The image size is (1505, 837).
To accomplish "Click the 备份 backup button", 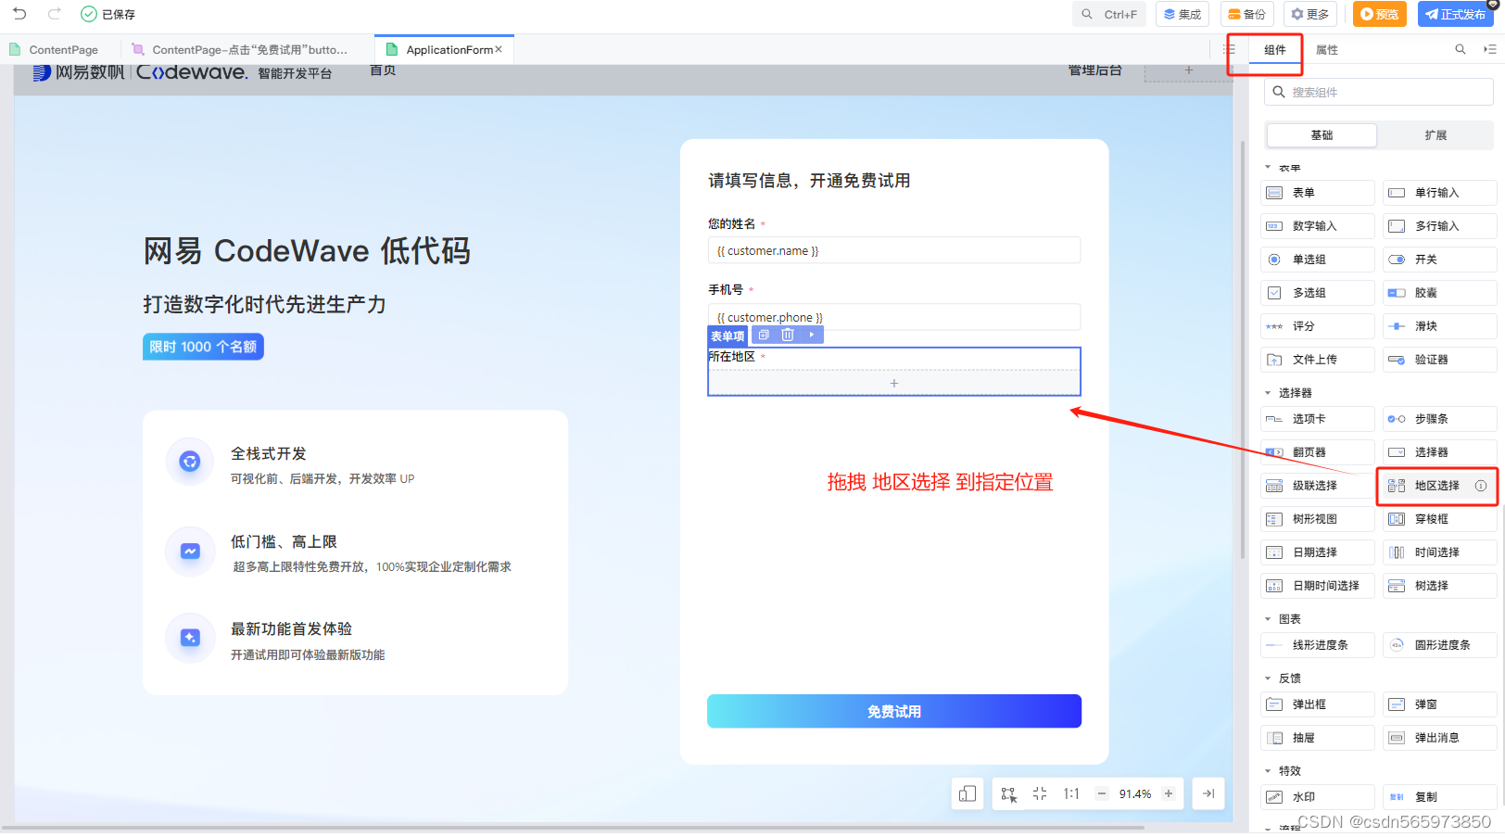I will click(1247, 14).
